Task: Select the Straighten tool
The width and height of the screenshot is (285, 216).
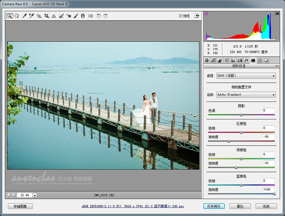Action: point(53,16)
